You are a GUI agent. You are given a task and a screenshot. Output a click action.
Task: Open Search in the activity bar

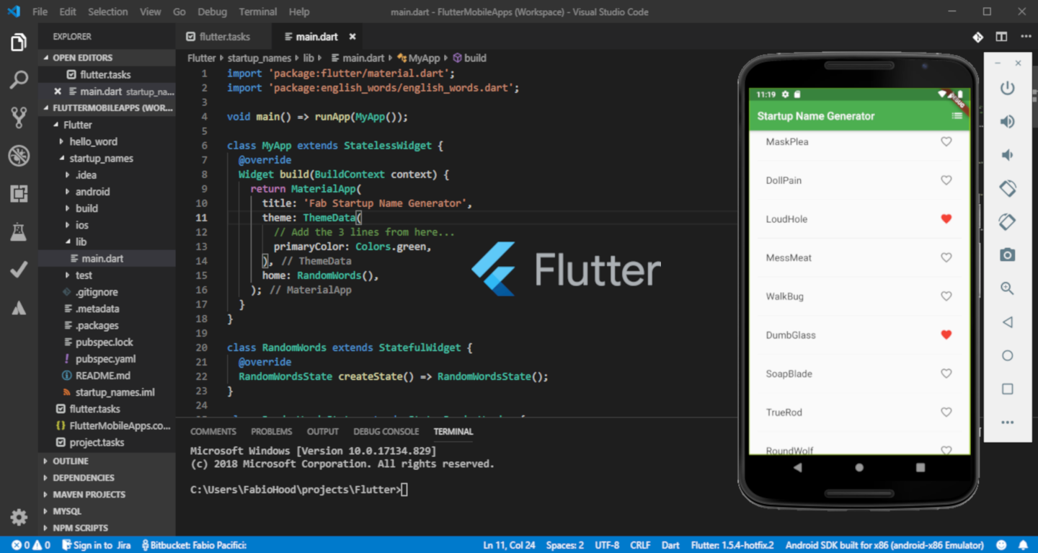click(x=18, y=80)
